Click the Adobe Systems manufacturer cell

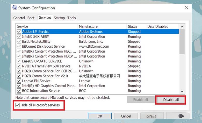(91, 32)
